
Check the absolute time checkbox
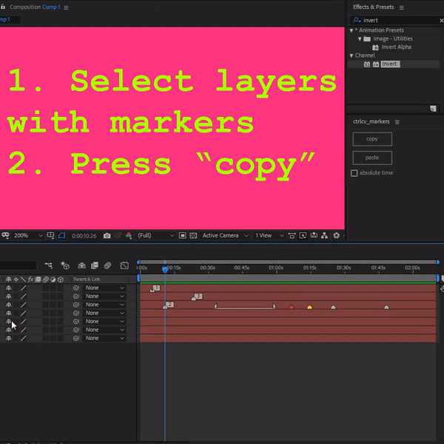[354, 173]
